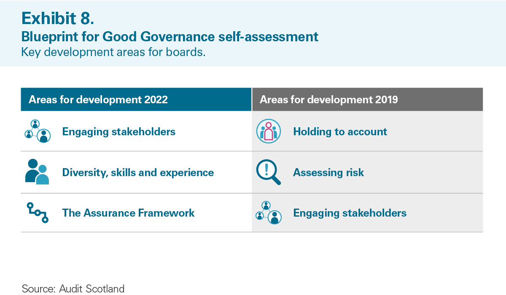Click the Exhibit 8. heading

tap(56, 18)
